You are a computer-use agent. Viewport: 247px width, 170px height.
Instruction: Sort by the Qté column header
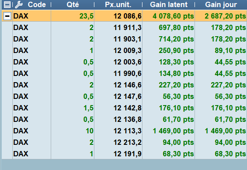click(73, 4)
